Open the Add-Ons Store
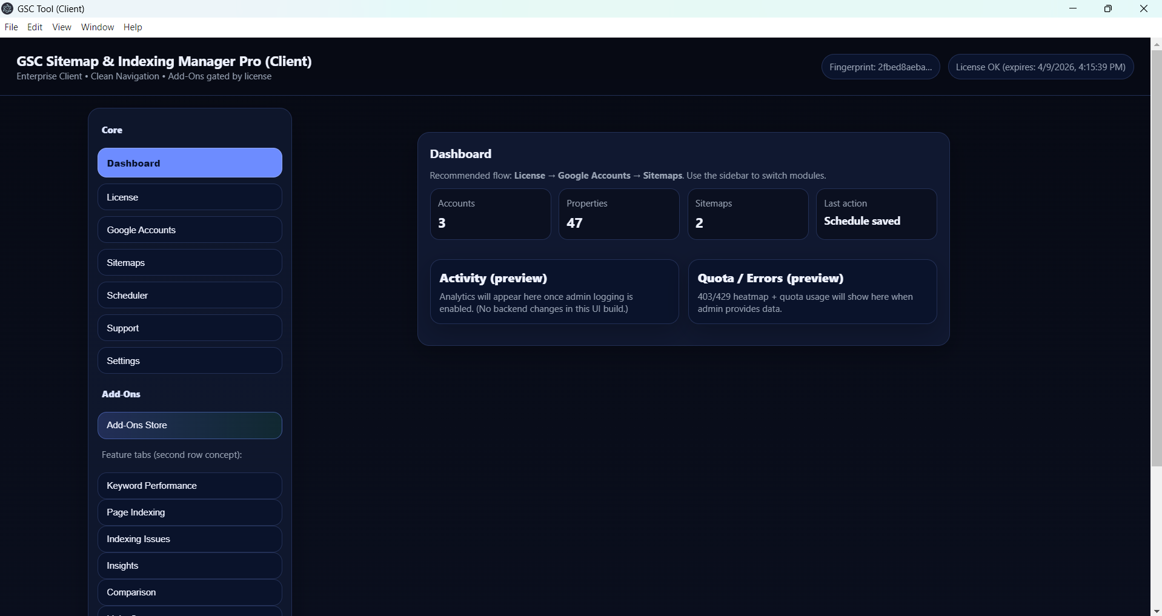The image size is (1162, 616). [x=190, y=425]
